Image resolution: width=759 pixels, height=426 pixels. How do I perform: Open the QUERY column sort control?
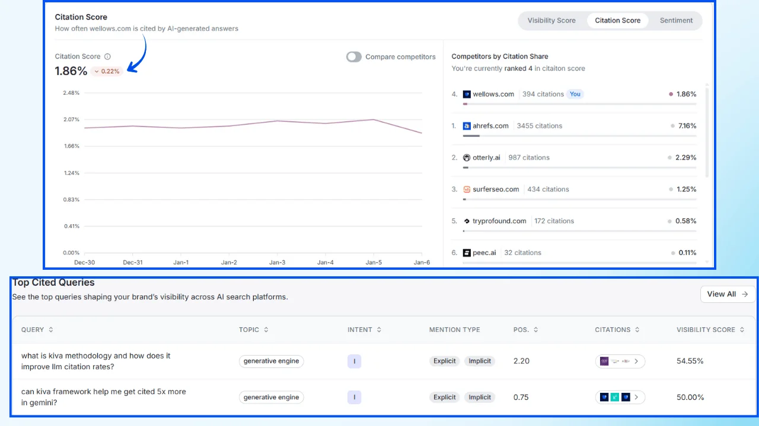(x=50, y=330)
